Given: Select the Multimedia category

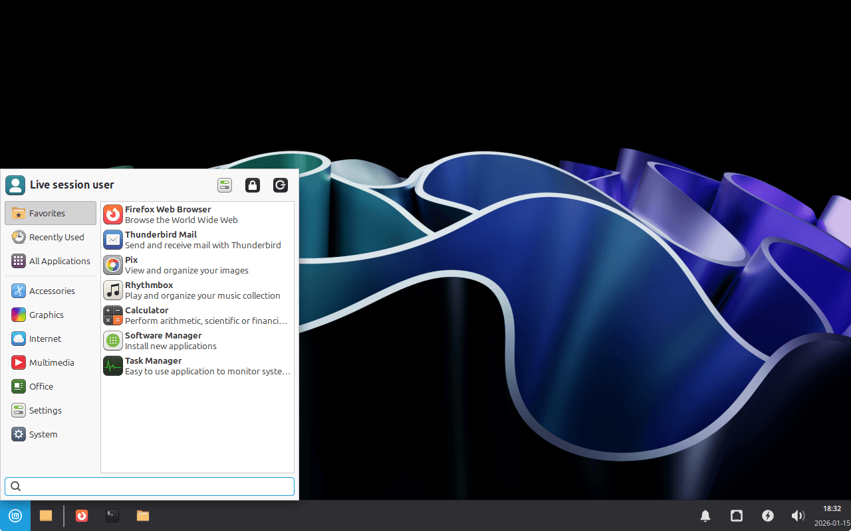Looking at the screenshot, I should [x=51, y=362].
